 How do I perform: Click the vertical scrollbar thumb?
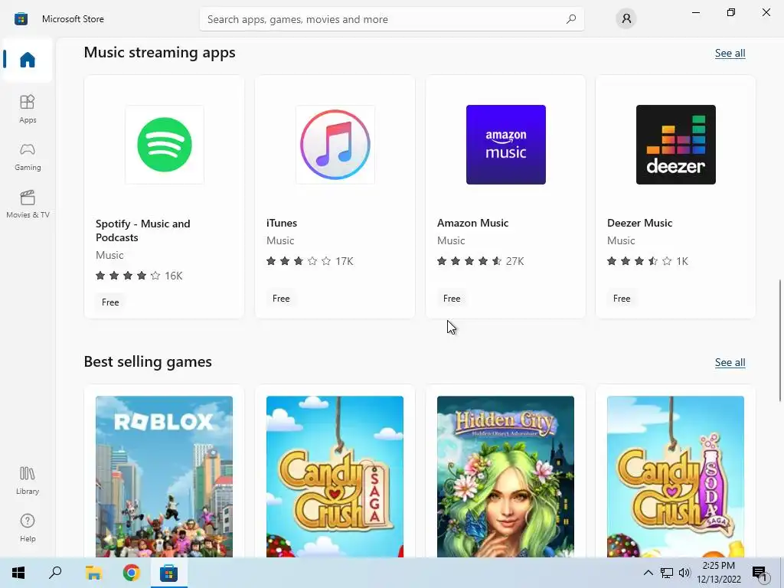tap(780, 340)
